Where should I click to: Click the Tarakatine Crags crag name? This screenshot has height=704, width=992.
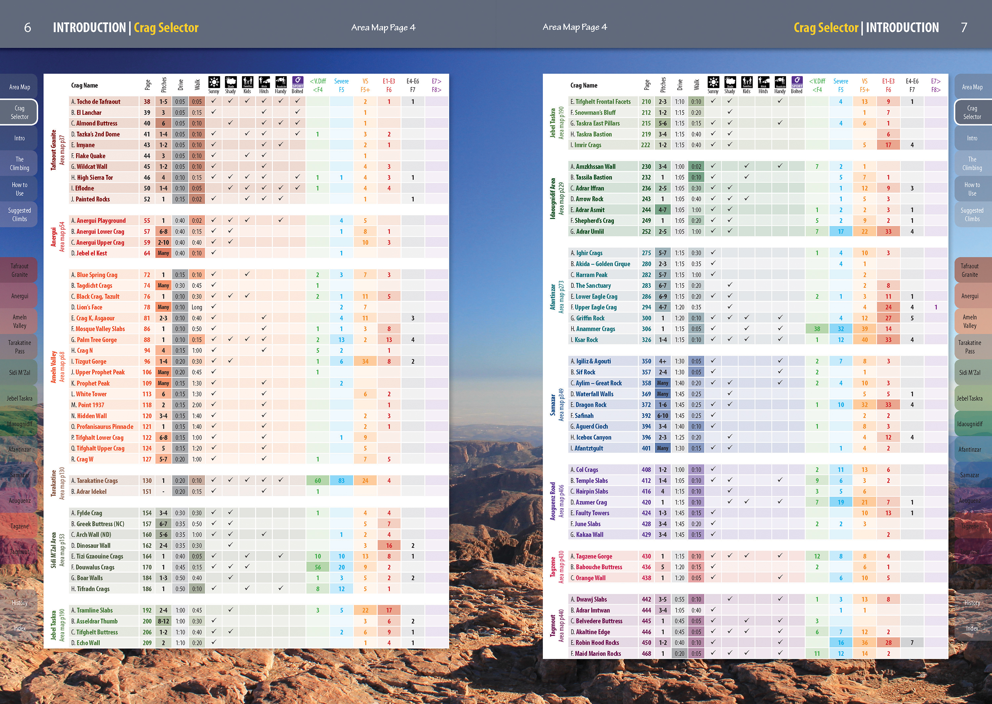coord(97,480)
